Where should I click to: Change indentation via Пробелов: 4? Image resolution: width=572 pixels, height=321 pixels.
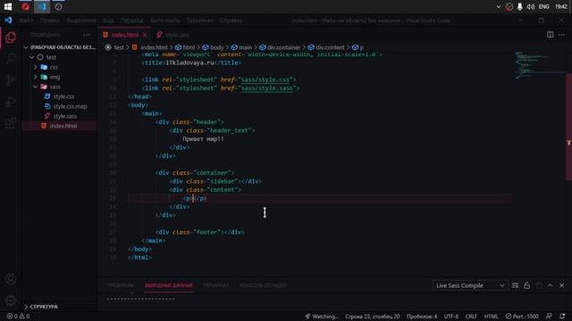(422, 317)
